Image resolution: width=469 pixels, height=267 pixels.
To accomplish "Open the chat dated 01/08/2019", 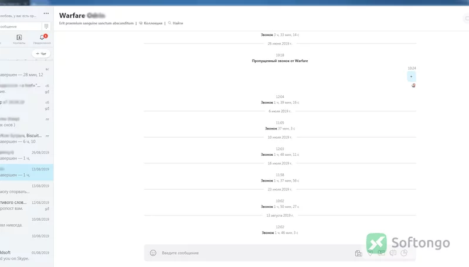I will point(26,256).
